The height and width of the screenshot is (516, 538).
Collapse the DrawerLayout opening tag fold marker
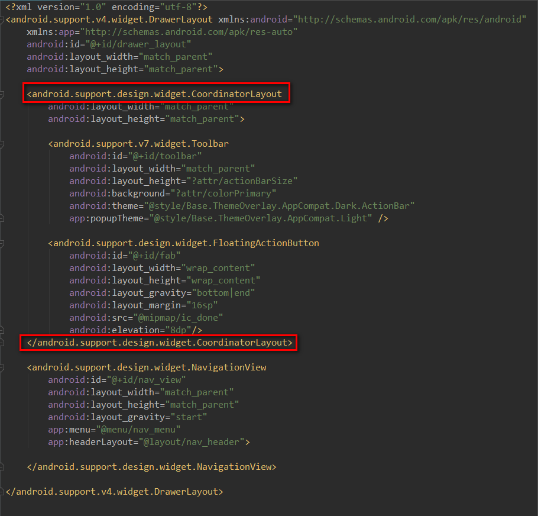point(2,20)
